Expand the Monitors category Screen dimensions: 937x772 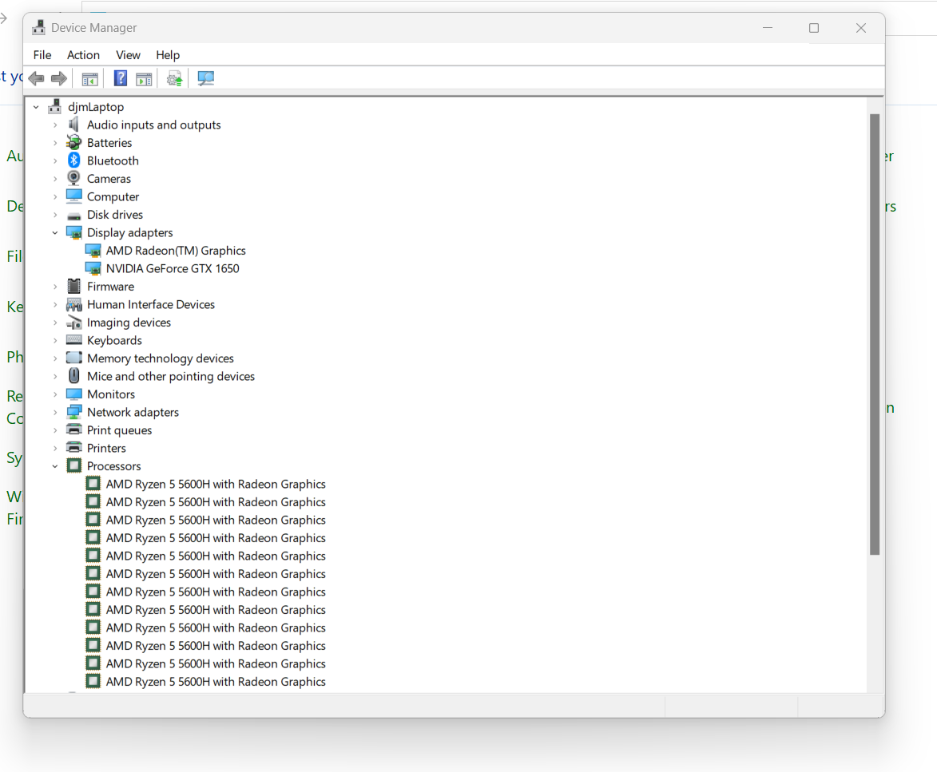(55, 394)
